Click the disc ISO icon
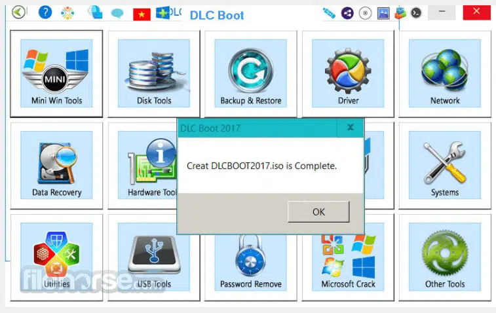 click(x=366, y=13)
